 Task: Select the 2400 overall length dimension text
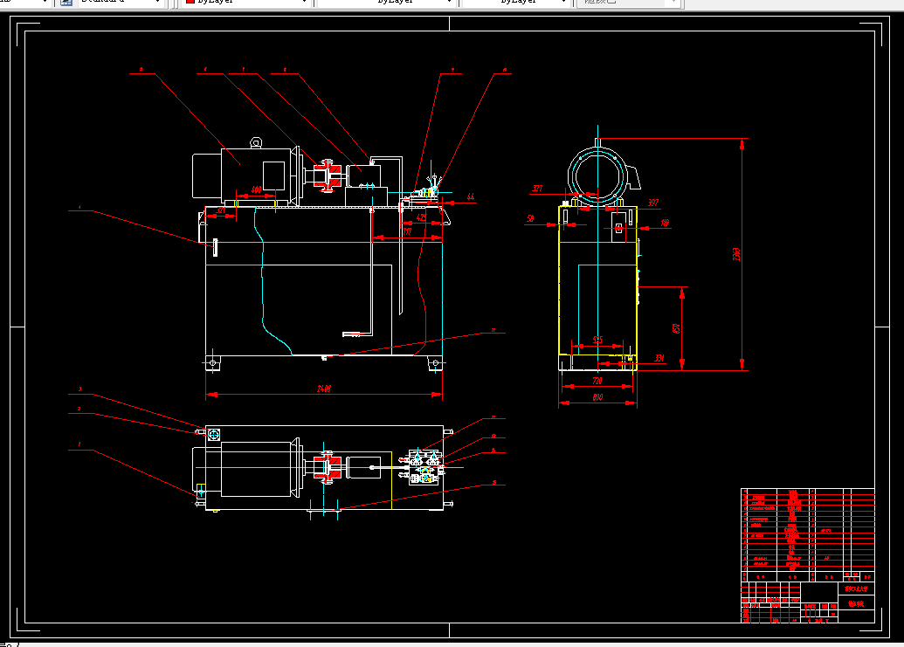click(324, 389)
